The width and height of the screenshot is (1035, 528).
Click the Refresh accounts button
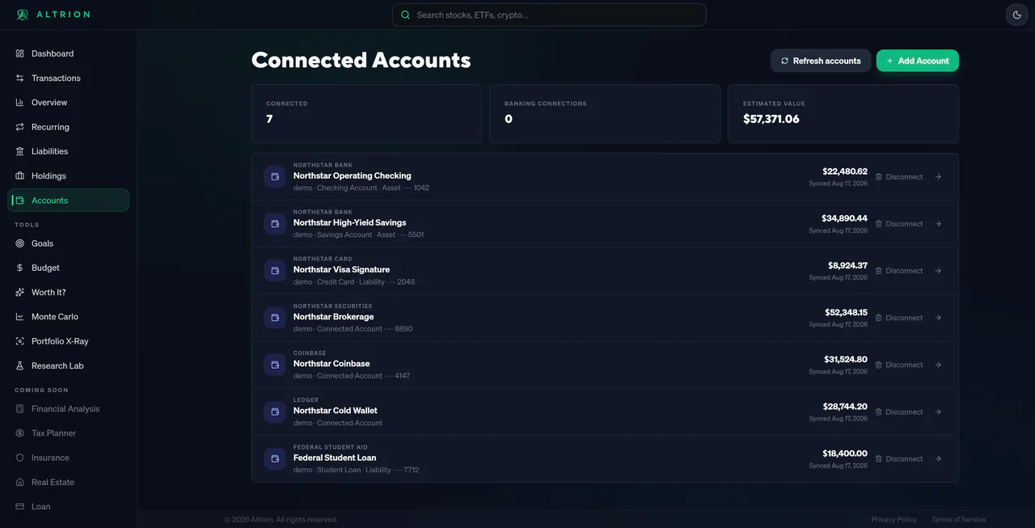[x=821, y=61]
